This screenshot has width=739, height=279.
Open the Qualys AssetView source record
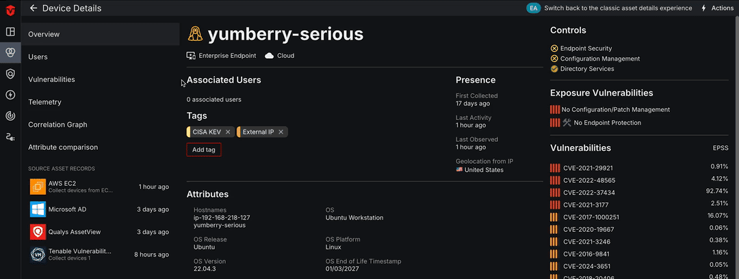click(x=99, y=231)
